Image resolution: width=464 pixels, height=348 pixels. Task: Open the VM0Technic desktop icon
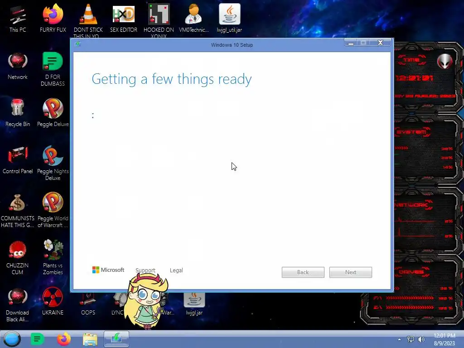pyautogui.click(x=193, y=18)
